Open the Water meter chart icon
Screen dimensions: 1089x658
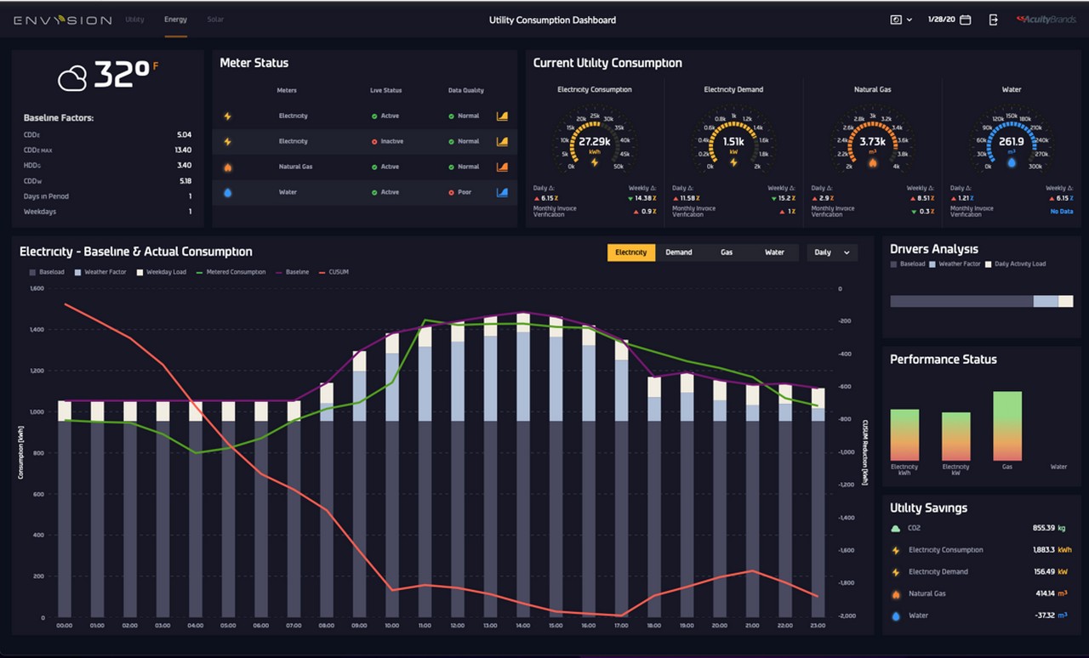point(502,192)
